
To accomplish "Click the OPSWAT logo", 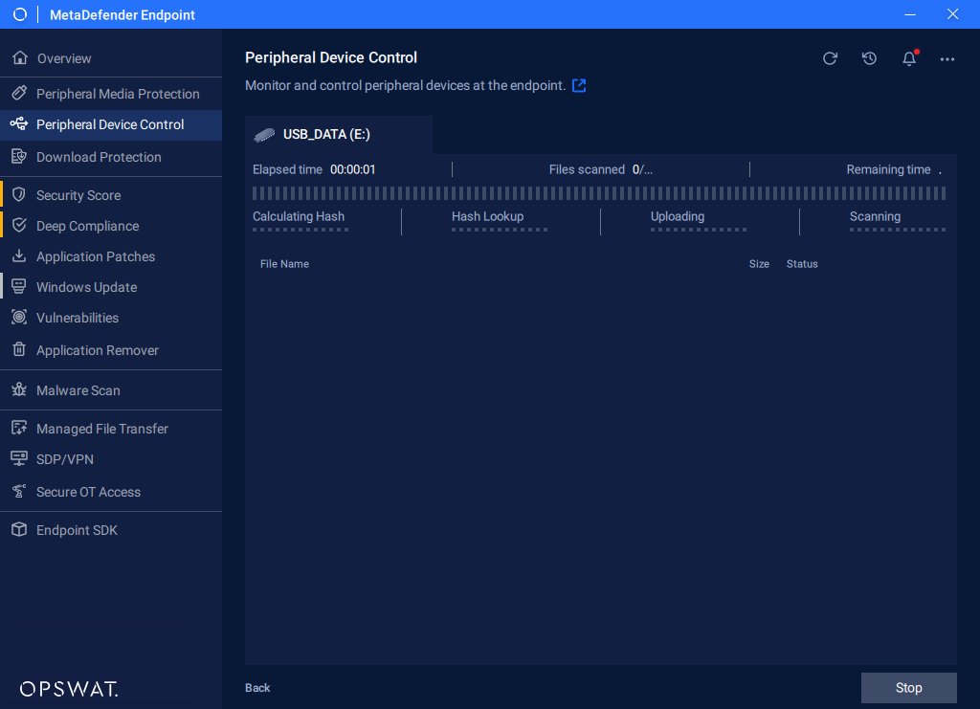I will click(69, 689).
